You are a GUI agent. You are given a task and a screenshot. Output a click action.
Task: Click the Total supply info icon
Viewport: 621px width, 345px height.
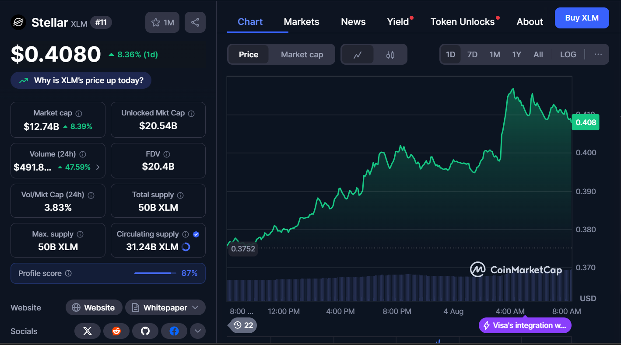point(180,195)
